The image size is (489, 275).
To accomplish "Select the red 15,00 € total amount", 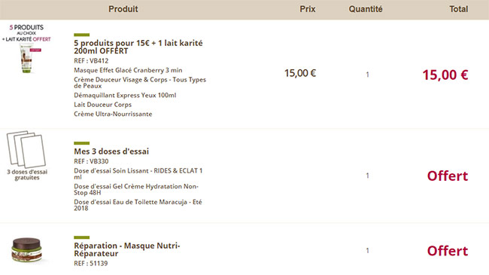I will [x=445, y=75].
